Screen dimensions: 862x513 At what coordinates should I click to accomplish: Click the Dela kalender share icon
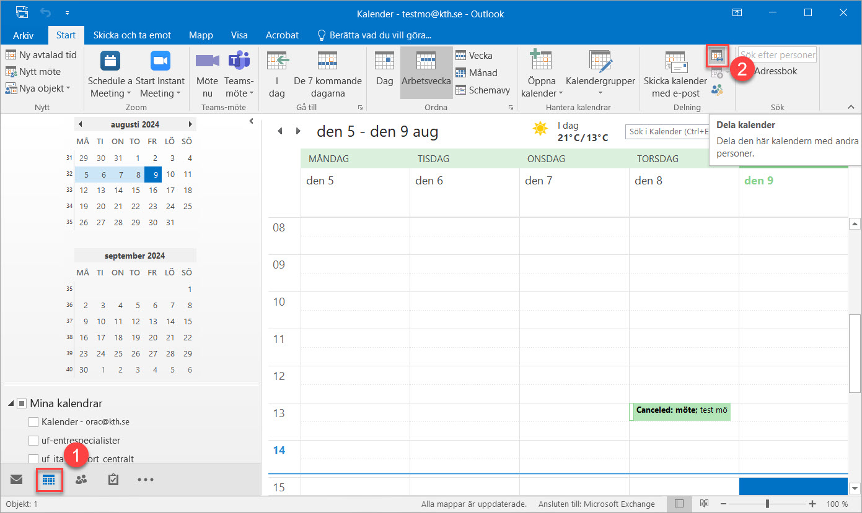coord(718,56)
